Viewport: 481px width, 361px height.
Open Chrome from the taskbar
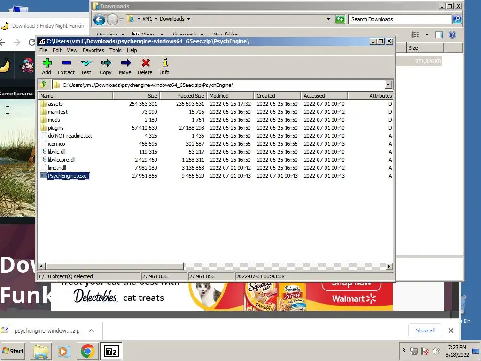(87, 351)
